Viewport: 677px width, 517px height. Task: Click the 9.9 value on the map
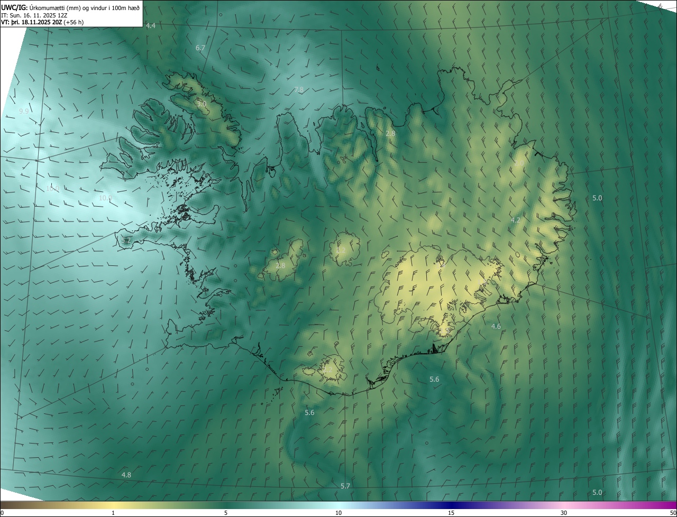(x=24, y=112)
